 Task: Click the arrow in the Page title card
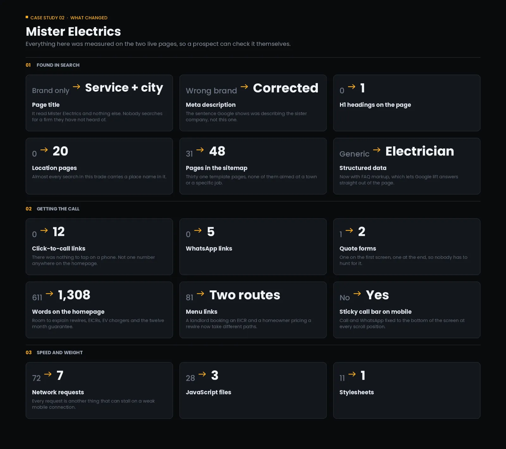click(77, 87)
